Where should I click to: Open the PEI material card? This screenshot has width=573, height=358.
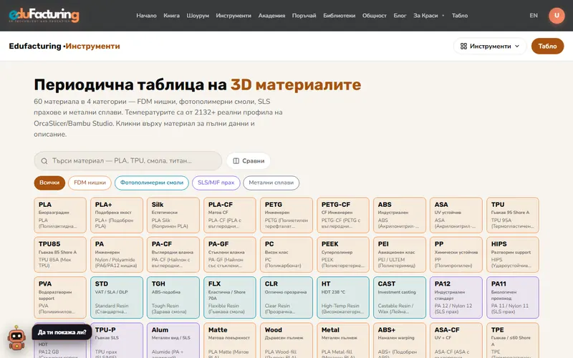tap(400, 255)
